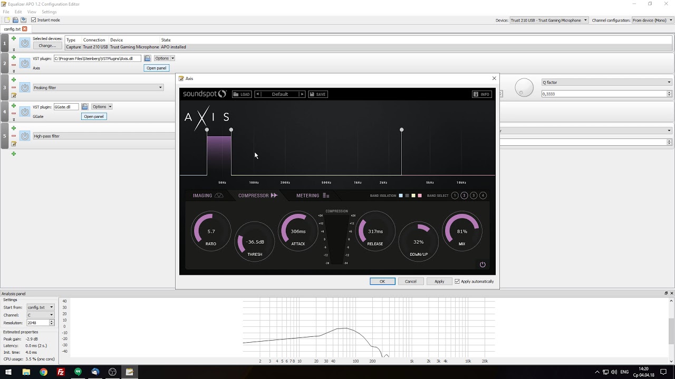Toggle power for Selected devices row 1

click(x=25, y=43)
